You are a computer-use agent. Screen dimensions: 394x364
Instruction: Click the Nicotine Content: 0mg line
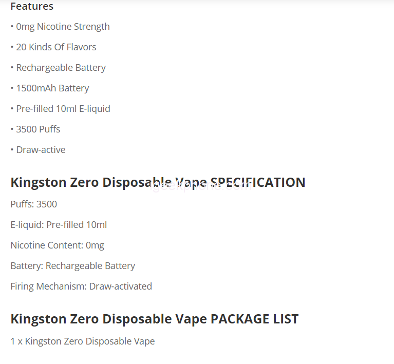tap(57, 245)
